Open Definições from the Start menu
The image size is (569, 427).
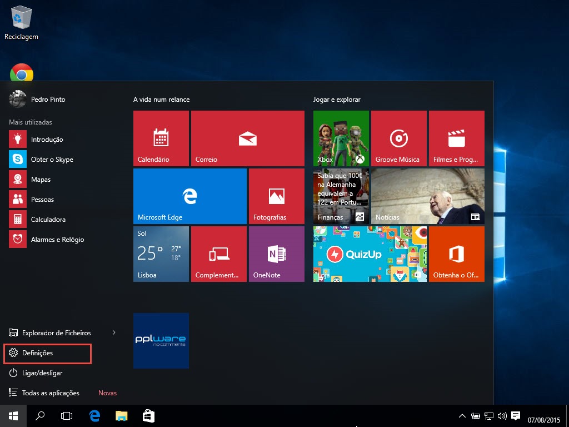click(38, 352)
